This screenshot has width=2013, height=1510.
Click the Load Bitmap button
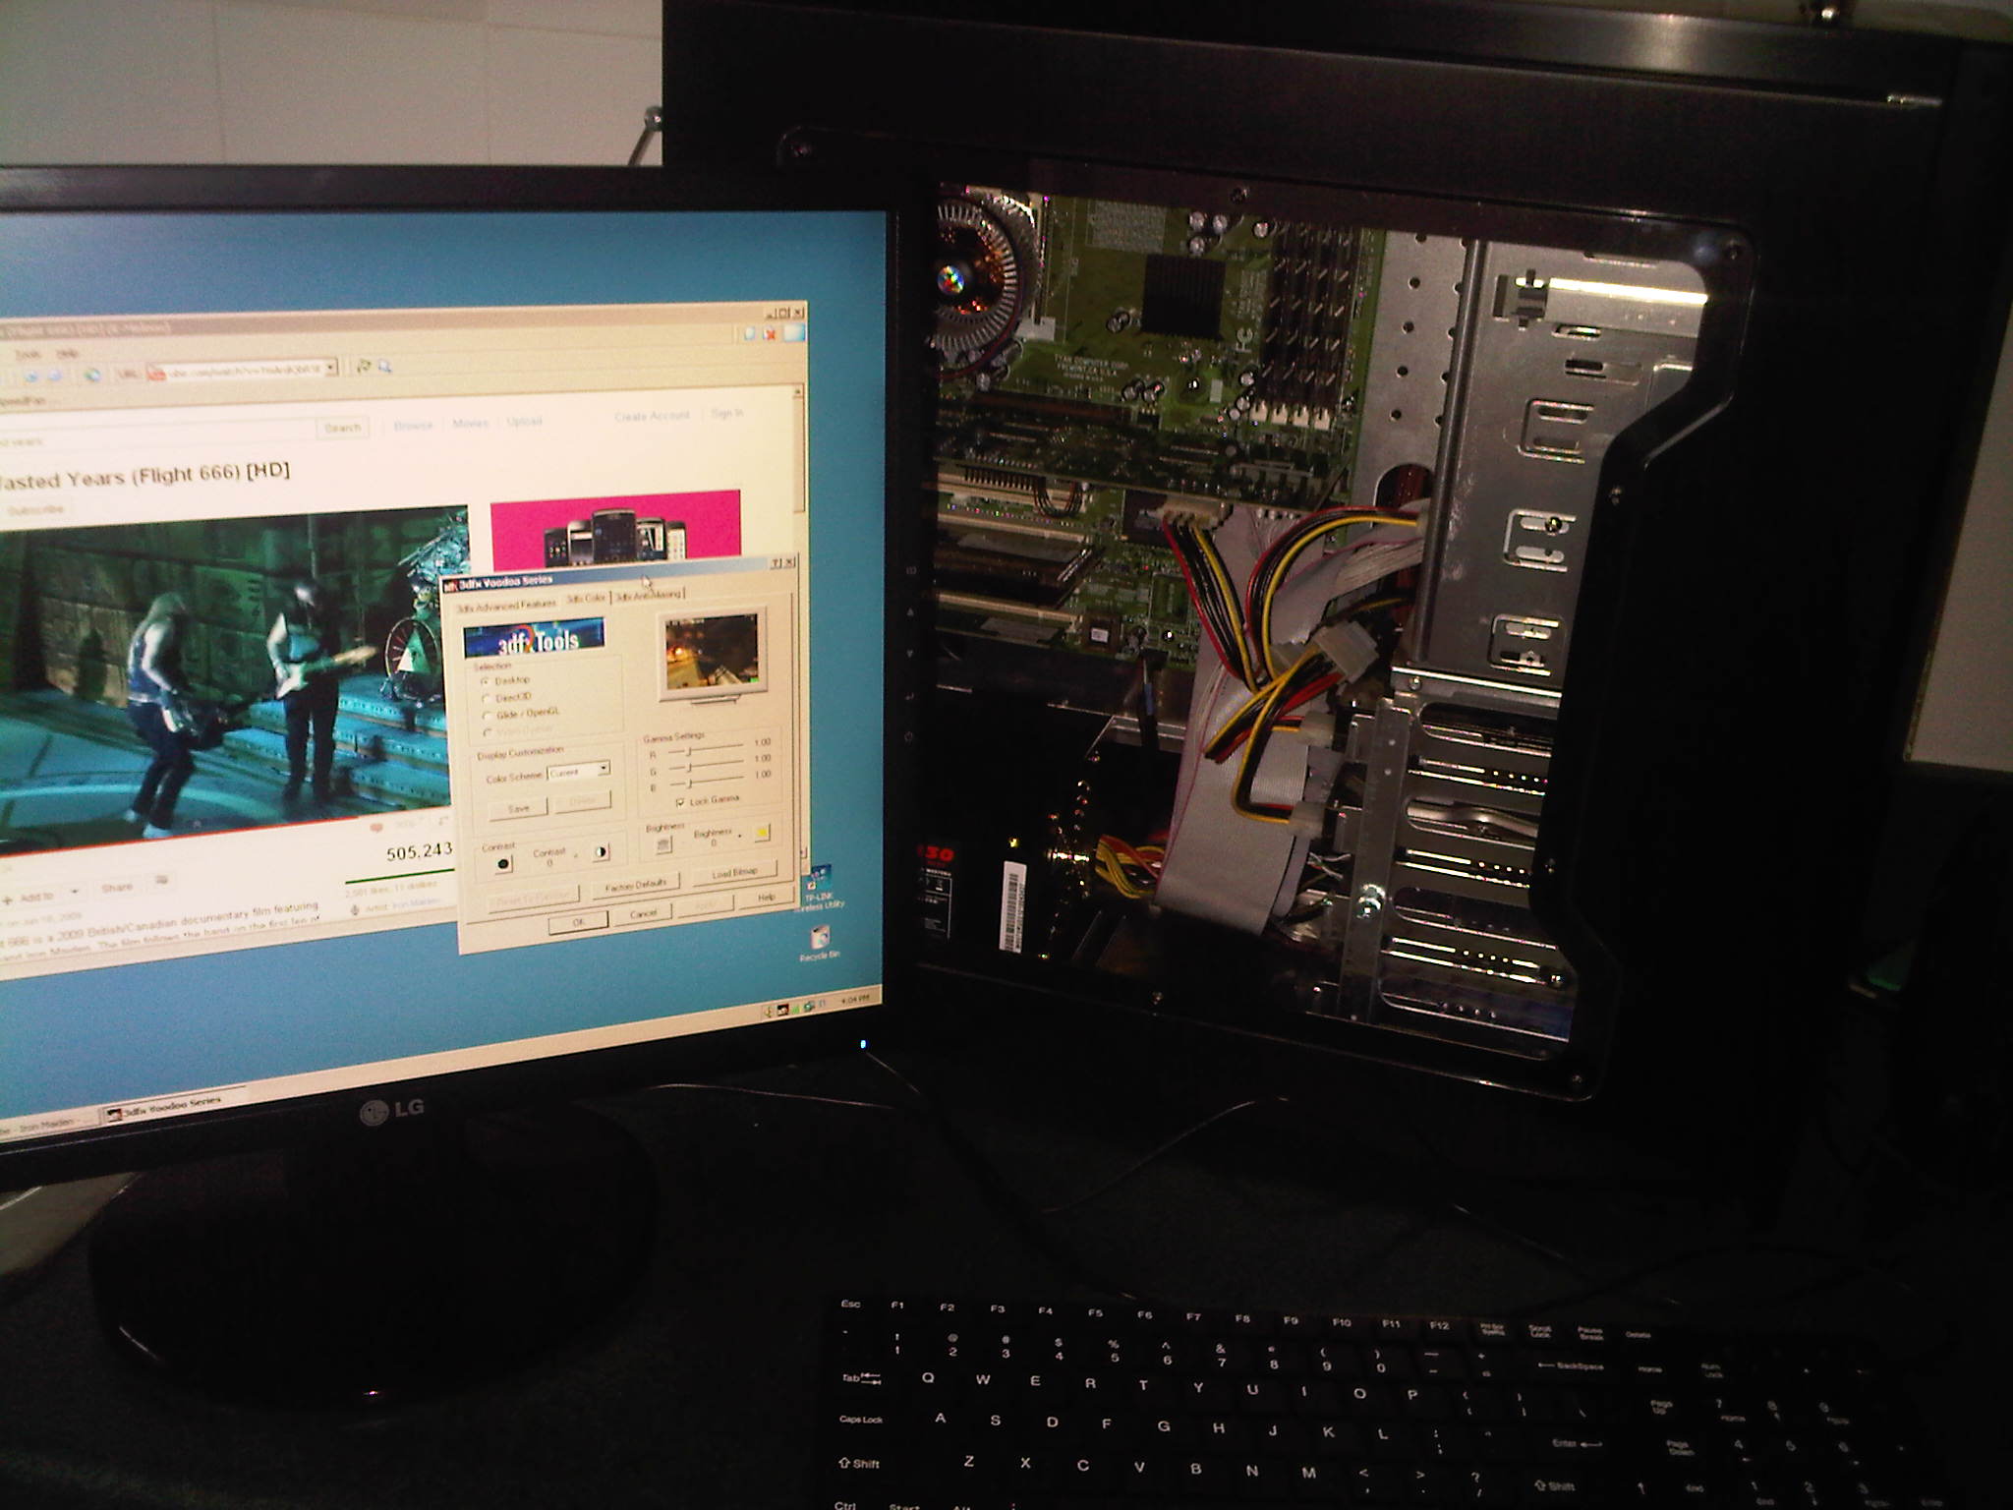click(x=734, y=873)
